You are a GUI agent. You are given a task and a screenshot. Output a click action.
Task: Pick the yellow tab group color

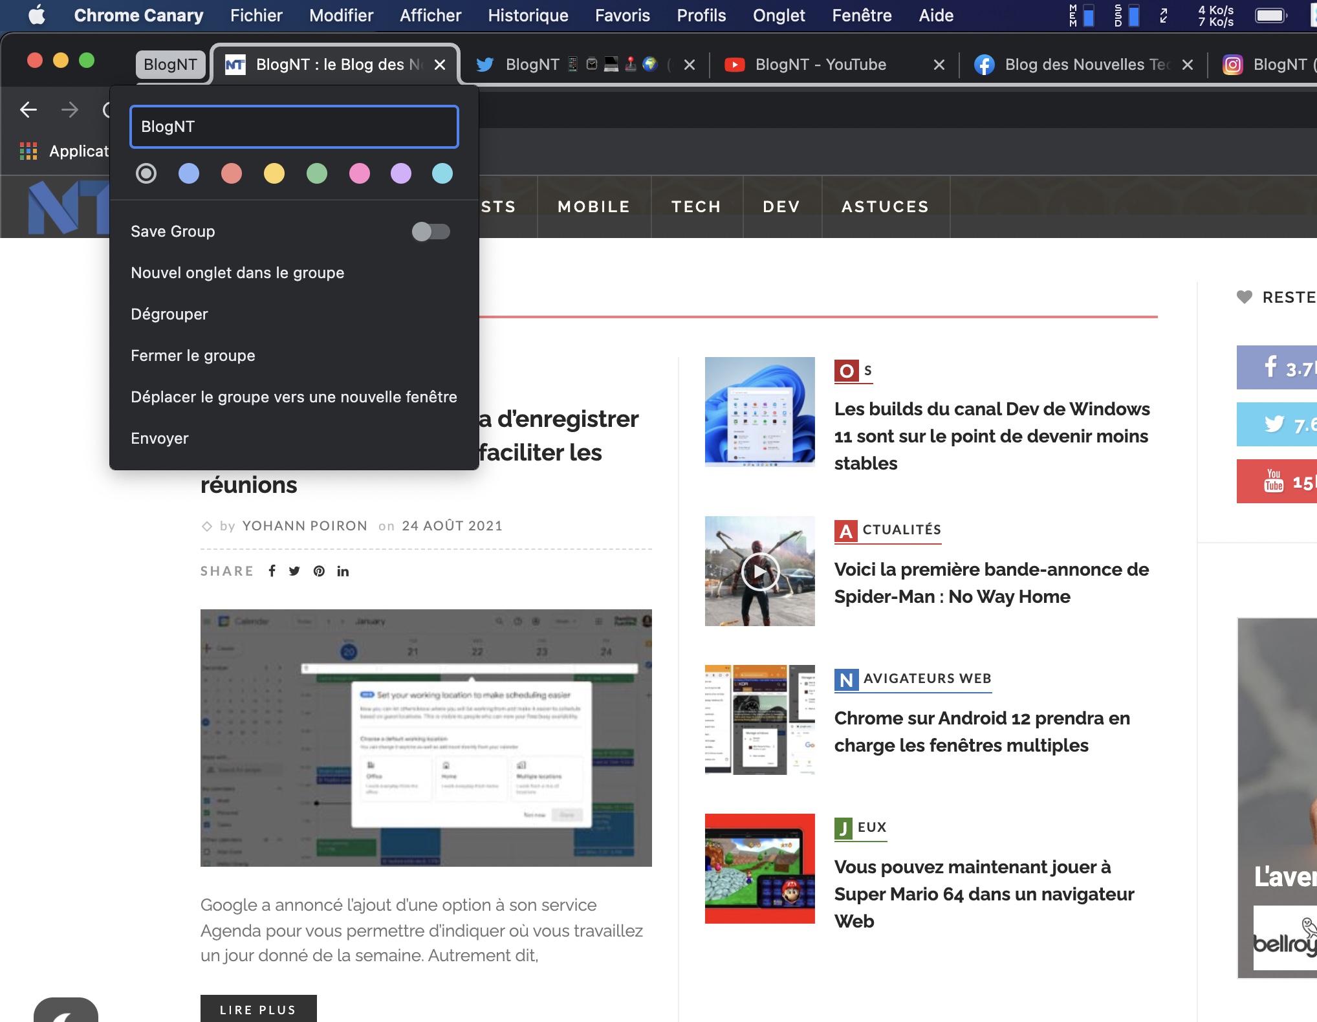274,173
